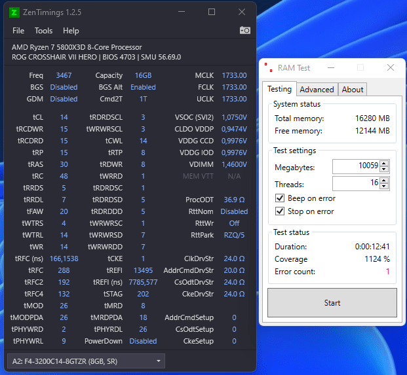Viewport: 407px width, 375px height.
Task: Close the ZenTimings window
Action: (x=242, y=12)
